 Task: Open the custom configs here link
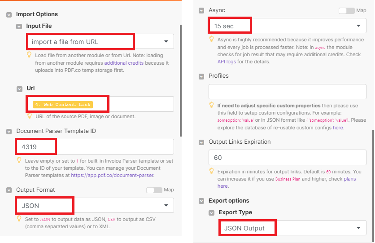click(x=338, y=128)
